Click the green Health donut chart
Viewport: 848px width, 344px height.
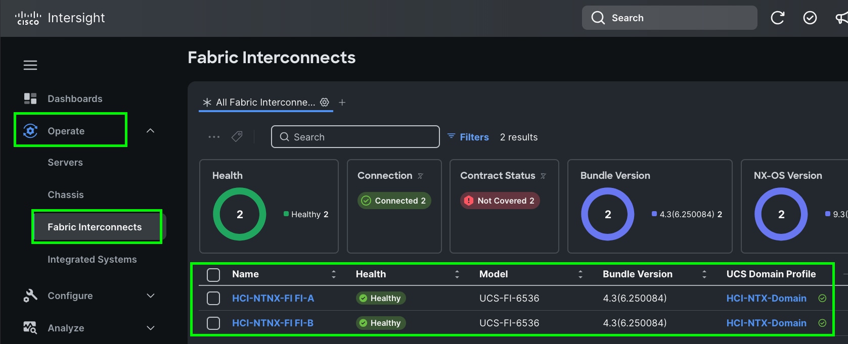pyautogui.click(x=240, y=214)
